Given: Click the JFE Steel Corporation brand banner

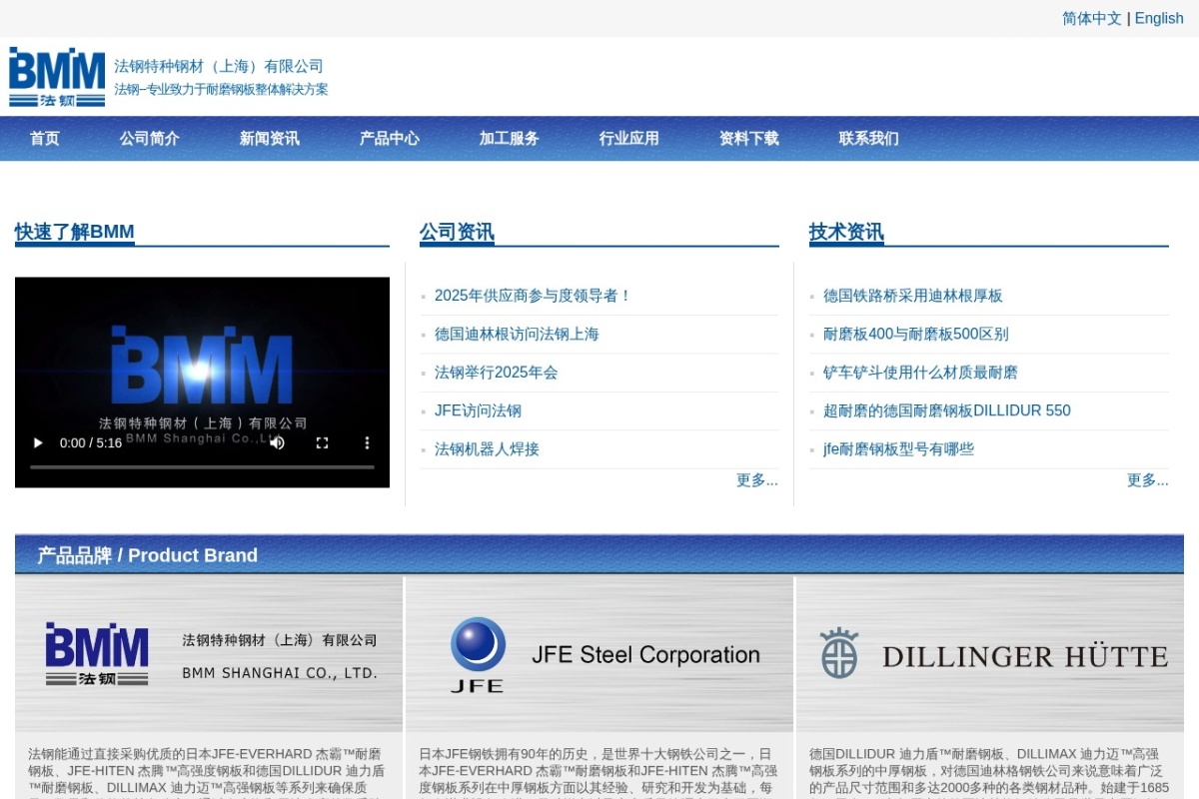Looking at the screenshot, I should 599,654.
